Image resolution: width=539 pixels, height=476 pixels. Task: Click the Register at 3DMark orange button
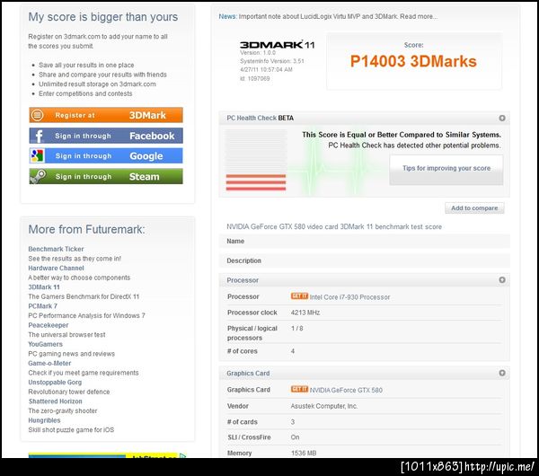(106, 115)
